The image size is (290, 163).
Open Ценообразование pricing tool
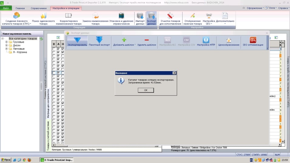click(229, 41)
